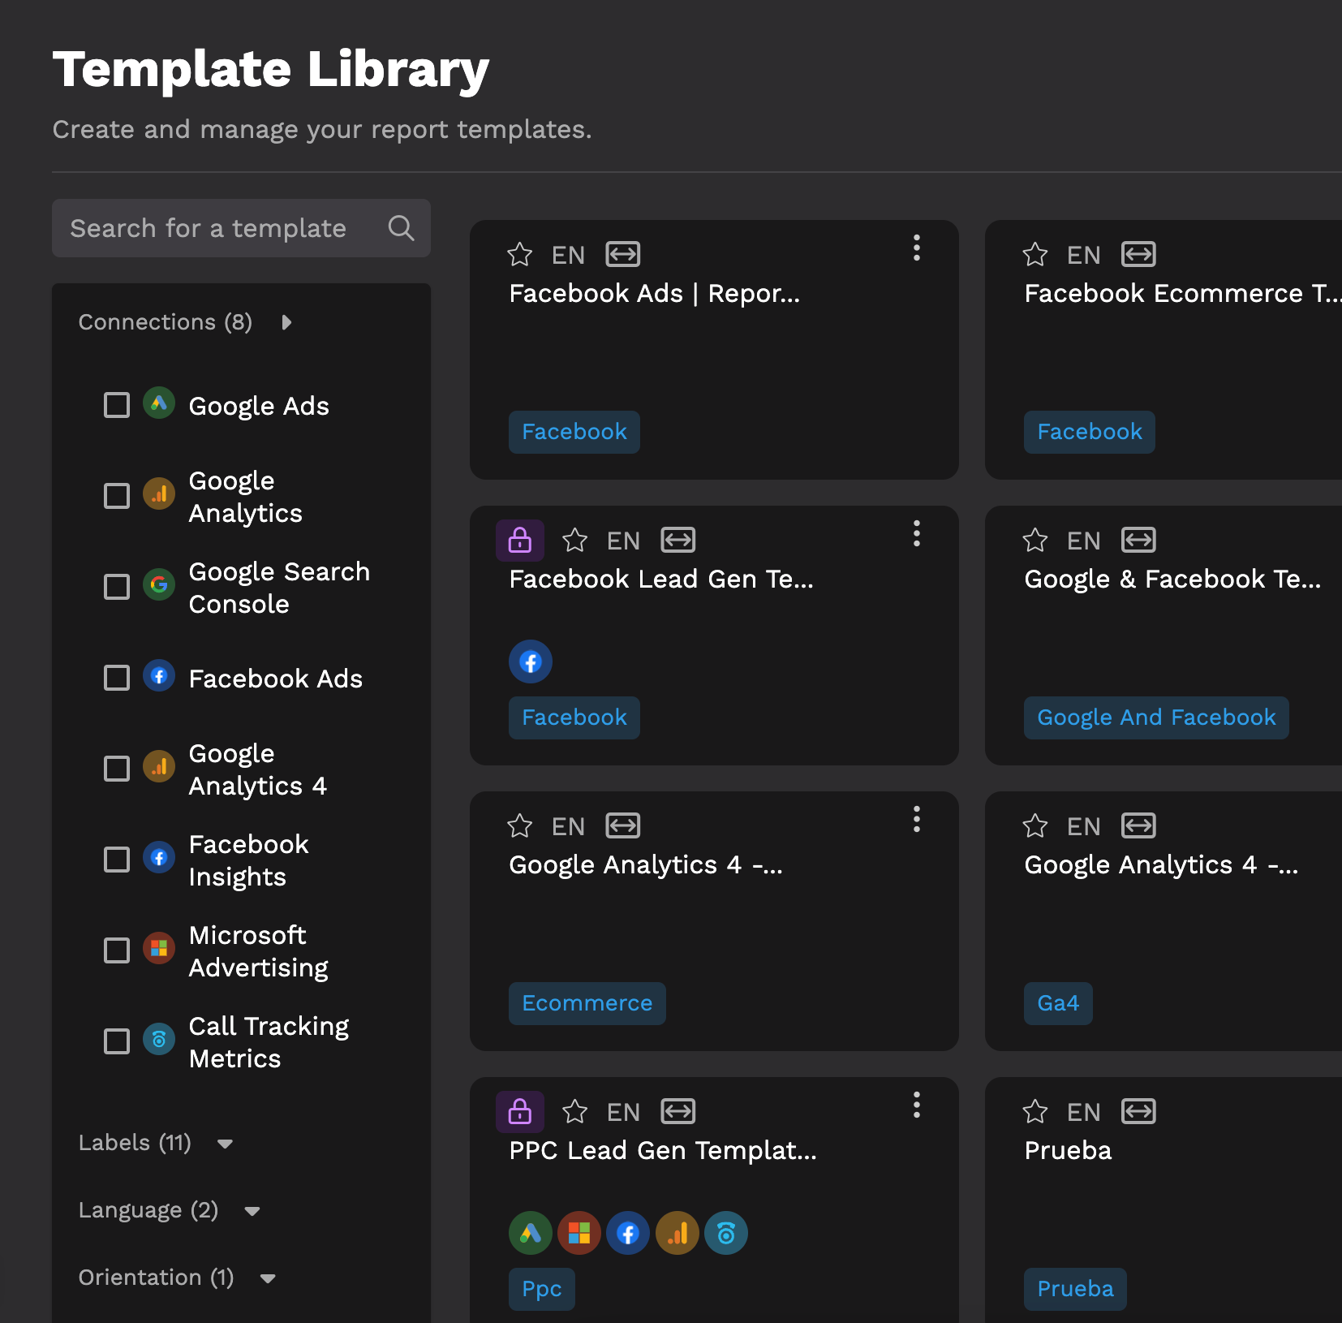Check the Google Analytics connection filter
The width and height of the screenshot is (1342, 1323).
(117, 496)
